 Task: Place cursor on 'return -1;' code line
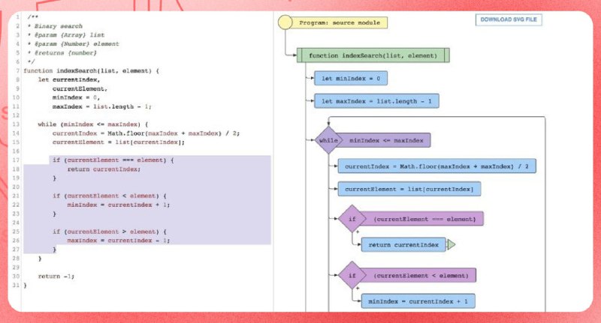[x=56, y=276]
